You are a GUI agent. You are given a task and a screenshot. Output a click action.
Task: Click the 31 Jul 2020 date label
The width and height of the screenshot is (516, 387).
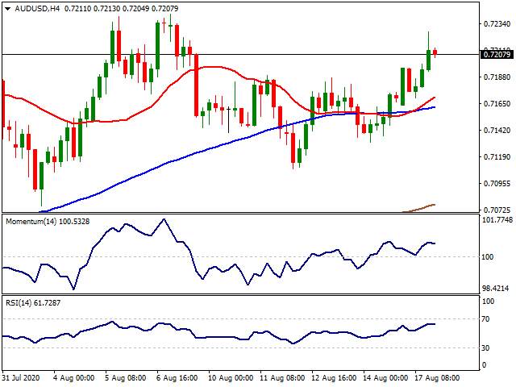[21, 377]
